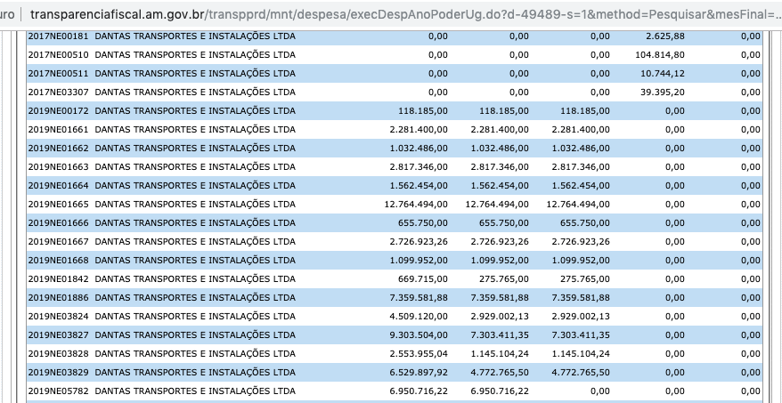Select the 2019NE05782 commitment code
Image resolution: width=782 pixels, height=403 pixels.
click(58, 391)
